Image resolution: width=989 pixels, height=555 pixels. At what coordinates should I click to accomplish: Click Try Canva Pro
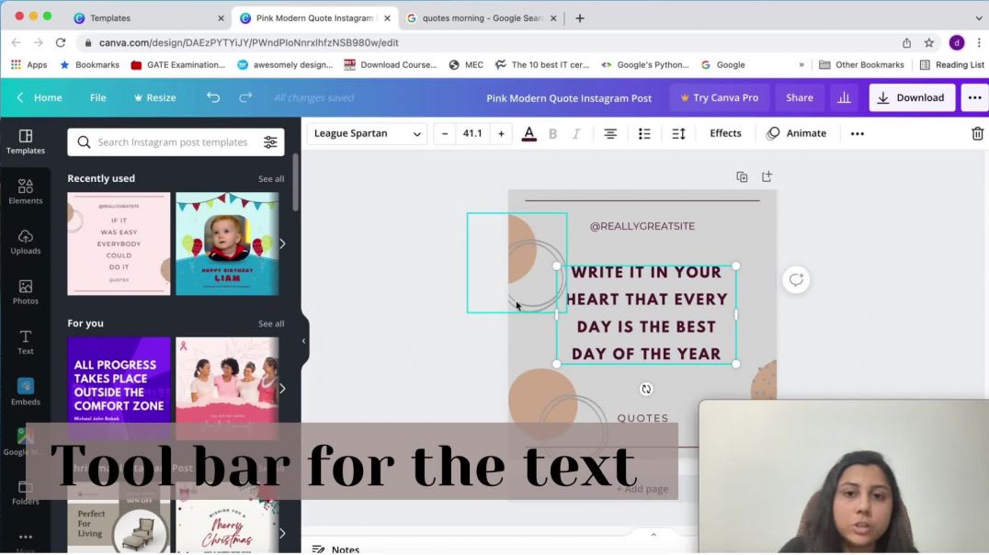[x=720, y=97]
